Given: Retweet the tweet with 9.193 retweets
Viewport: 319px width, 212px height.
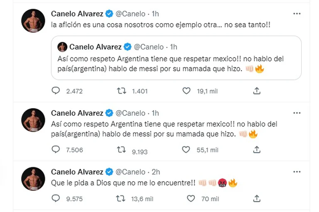Looking at the screenshot, I should [121, 149].
